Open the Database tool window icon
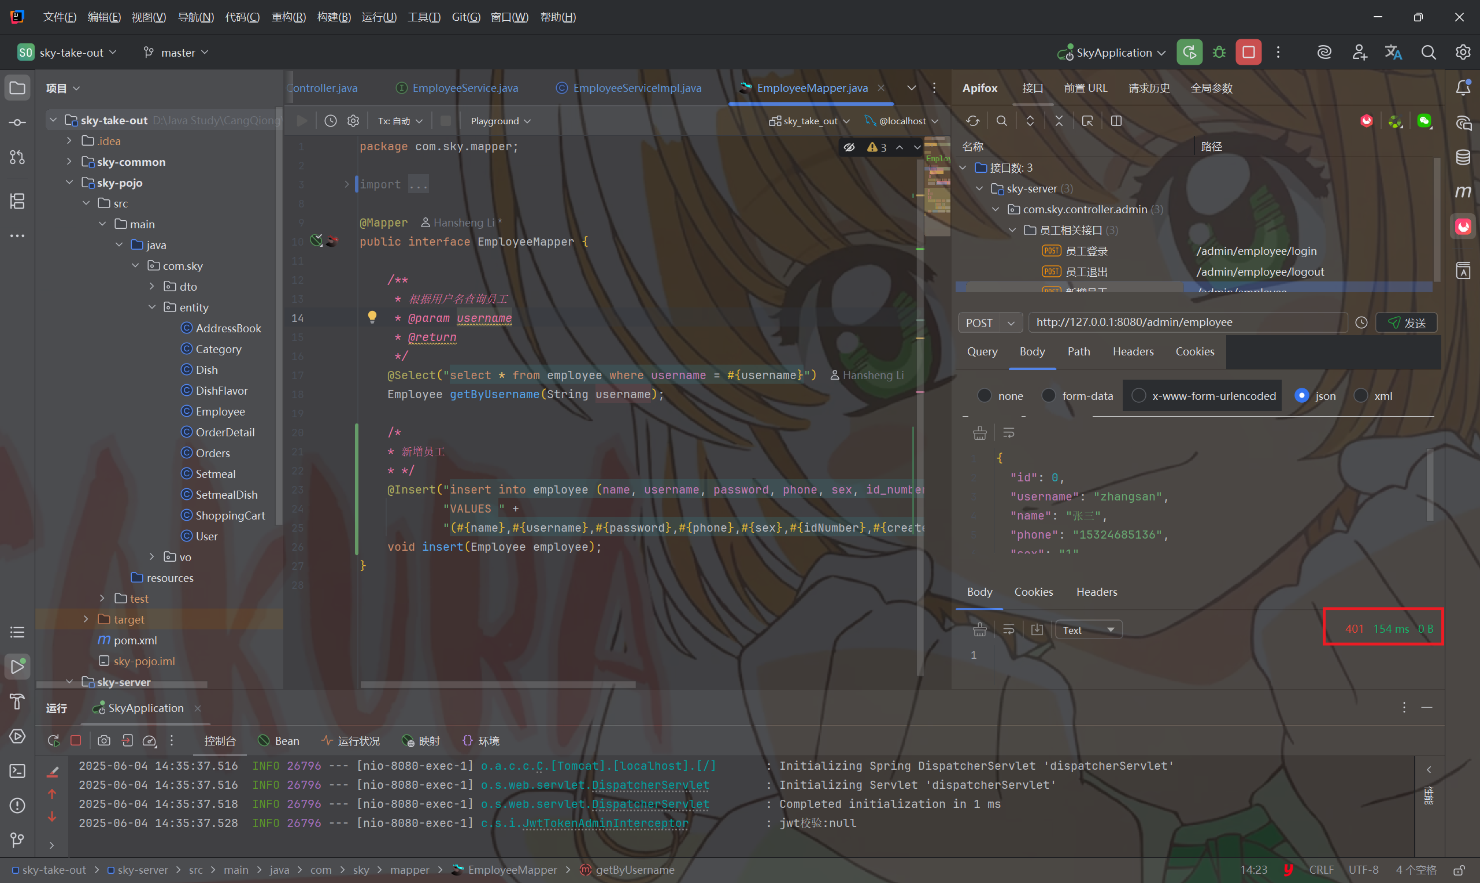 1463,157
